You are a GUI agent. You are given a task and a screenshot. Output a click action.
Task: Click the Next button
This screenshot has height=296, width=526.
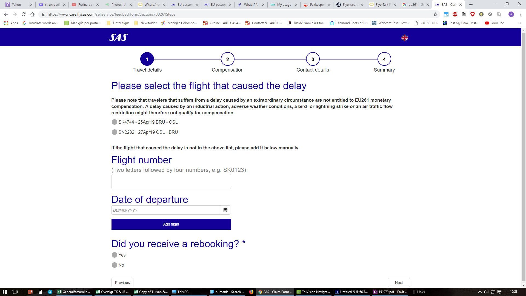tap(399, 283)
